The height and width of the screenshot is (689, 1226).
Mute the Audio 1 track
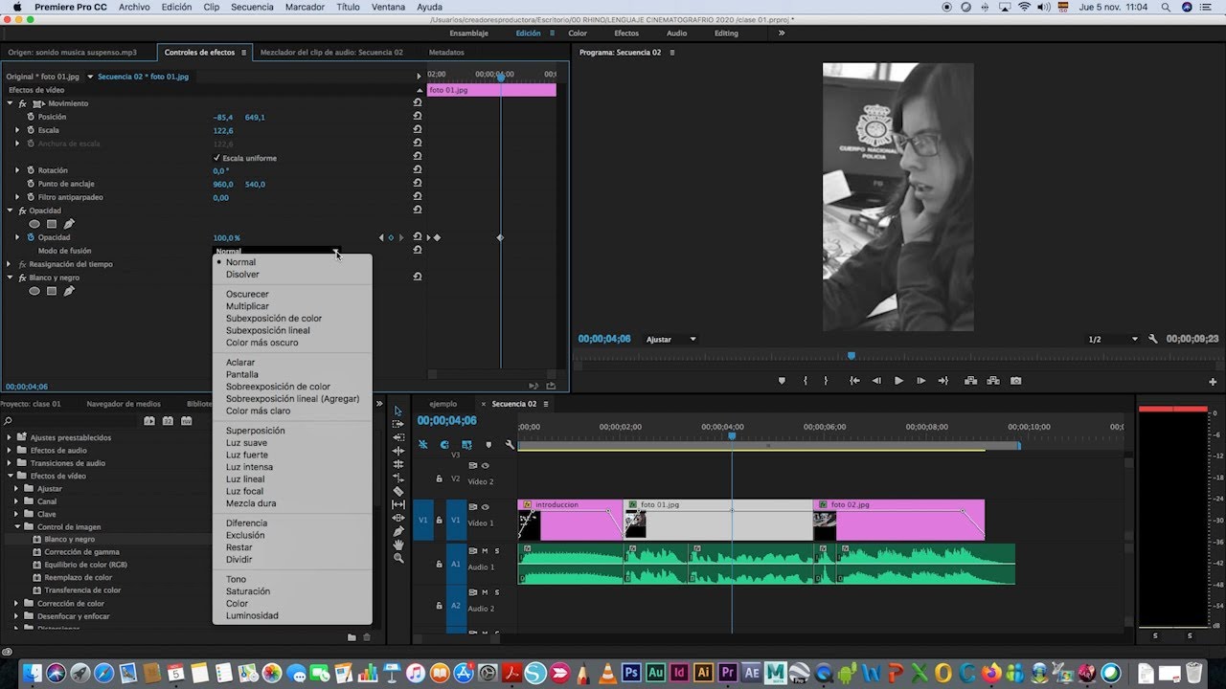tap(485, 551)
